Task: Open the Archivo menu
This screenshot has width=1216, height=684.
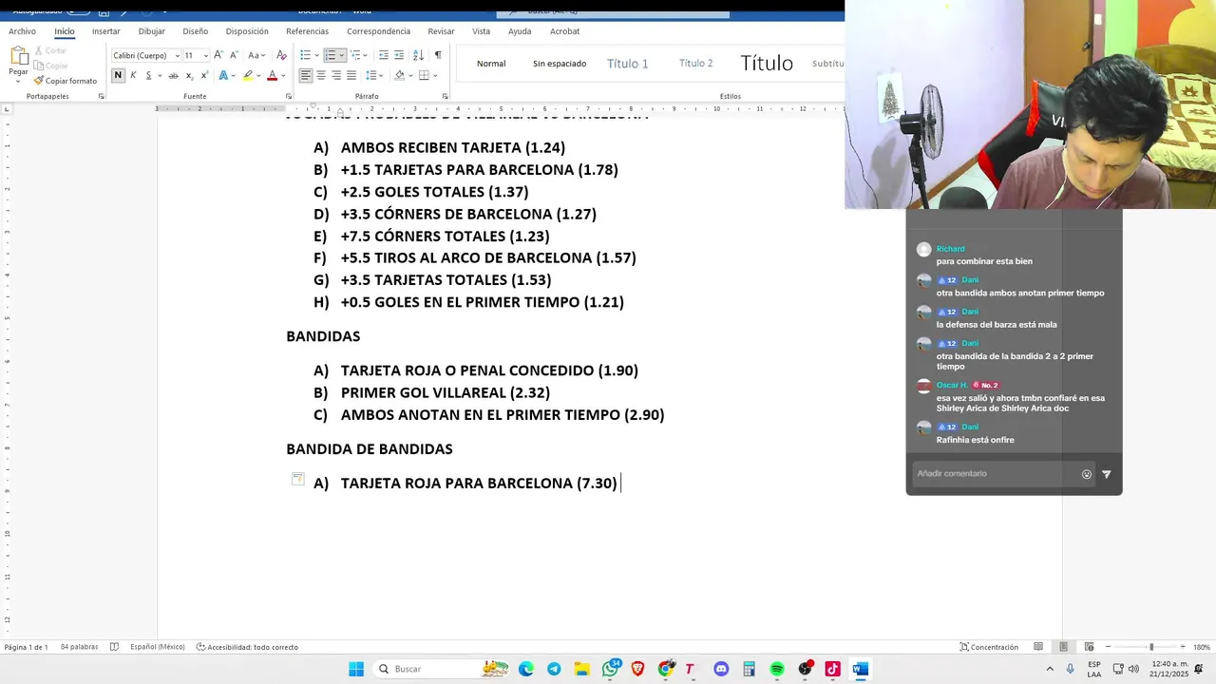Action: (22, 31)
